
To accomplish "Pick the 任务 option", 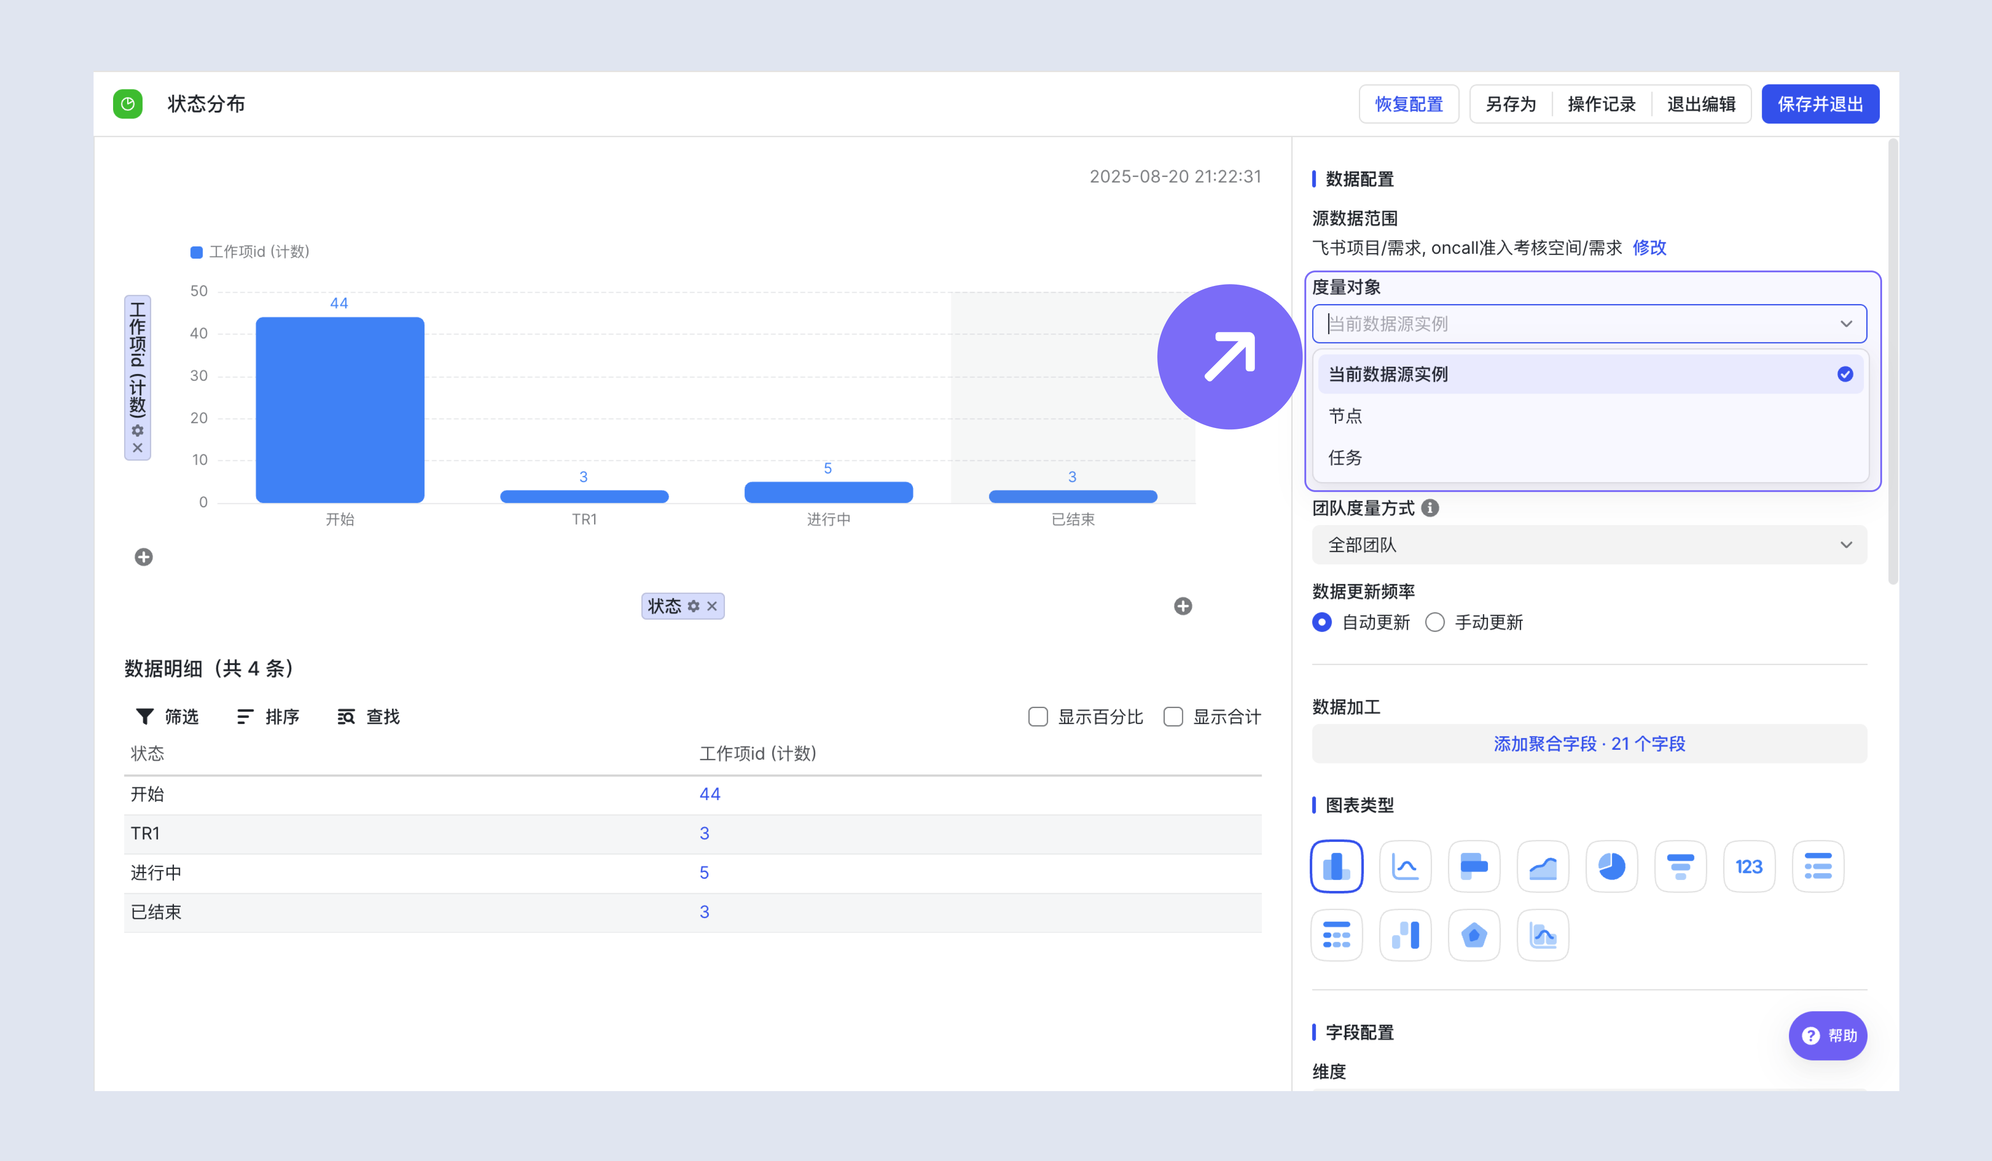I will [x=1591, y=458].
